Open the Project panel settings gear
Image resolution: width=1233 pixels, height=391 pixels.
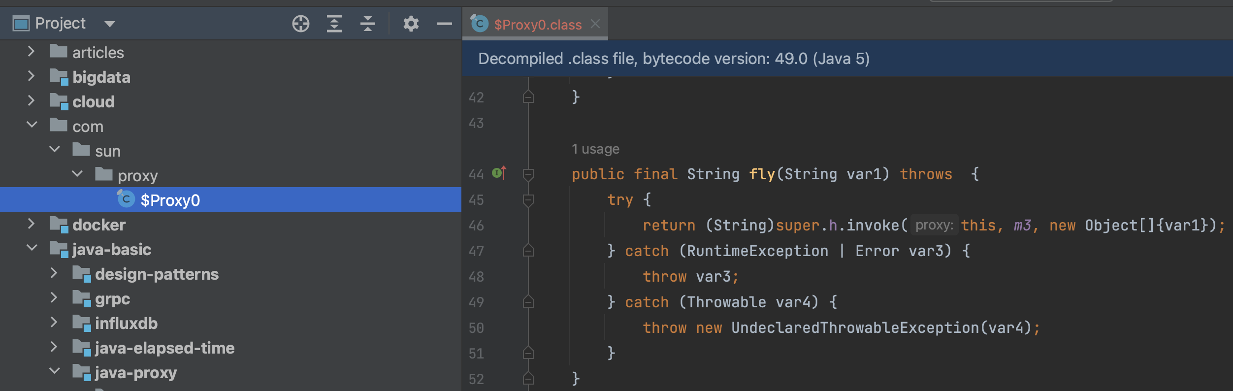click(x=411, y=24)
